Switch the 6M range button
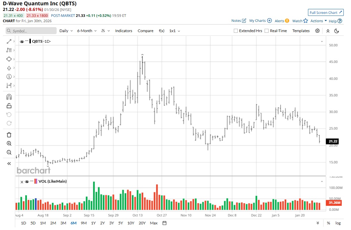Screen dimensions: 351x230 click(x=74, y=223)
